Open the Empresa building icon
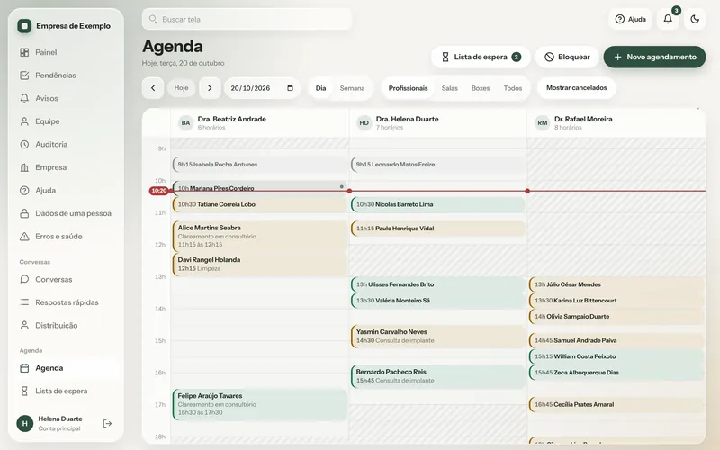 pos(24,167)
